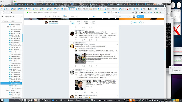This screenshot has height=102, width=182.
Task: Open the yotkiKawku bookmark in グループa
Action: 15,63
